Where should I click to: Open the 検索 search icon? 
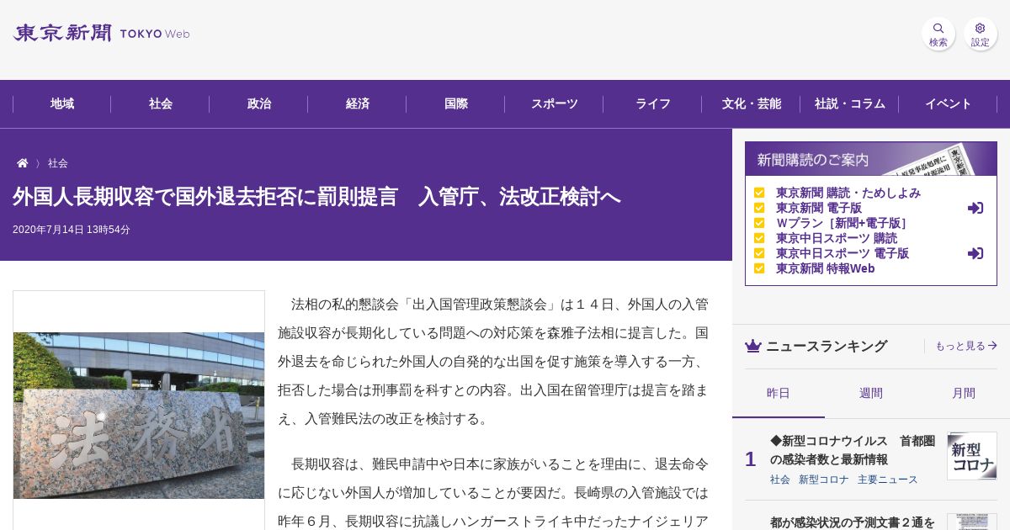pos(938,34)
